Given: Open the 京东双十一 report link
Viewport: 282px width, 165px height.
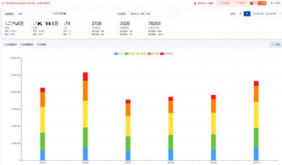Looking at the screenshot, I should [x=203, y=3].
